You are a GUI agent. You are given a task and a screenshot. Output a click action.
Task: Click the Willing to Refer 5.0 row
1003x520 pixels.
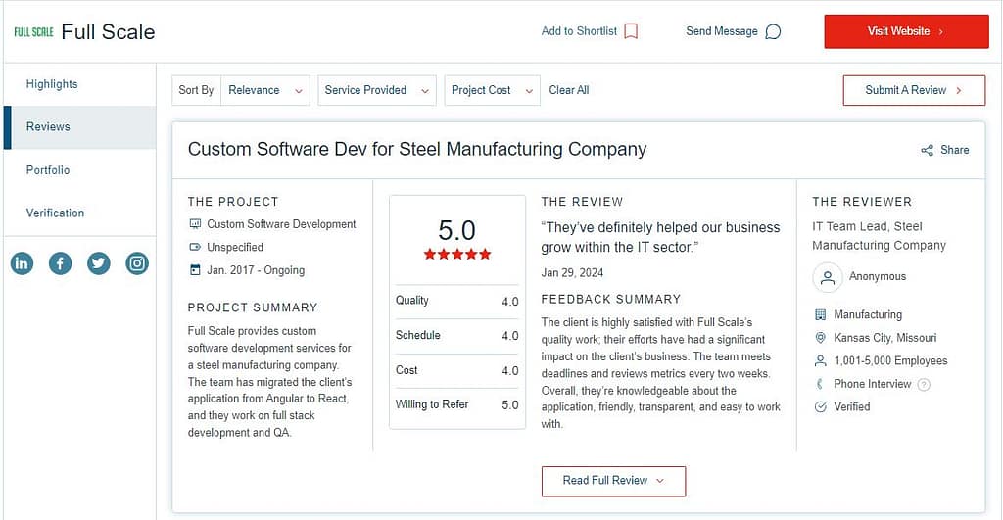(x=456, y=404)
